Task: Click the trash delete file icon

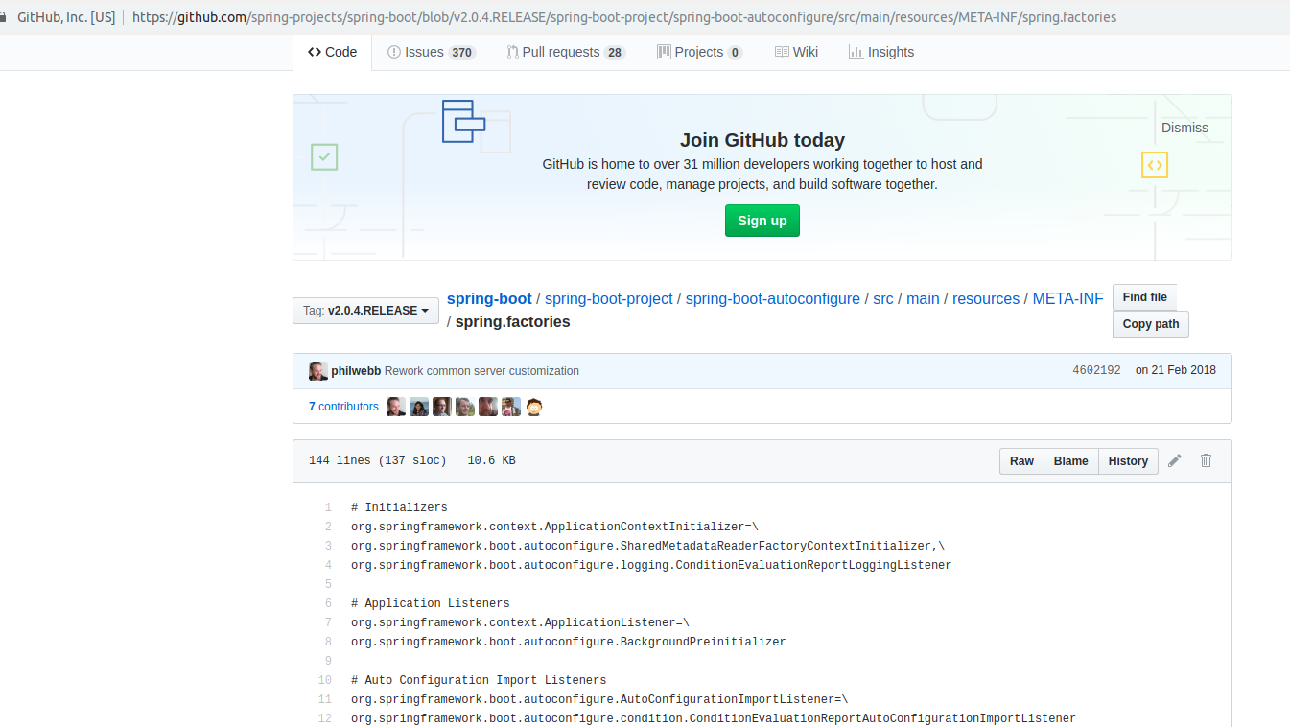Action: tap(1206, 460)
